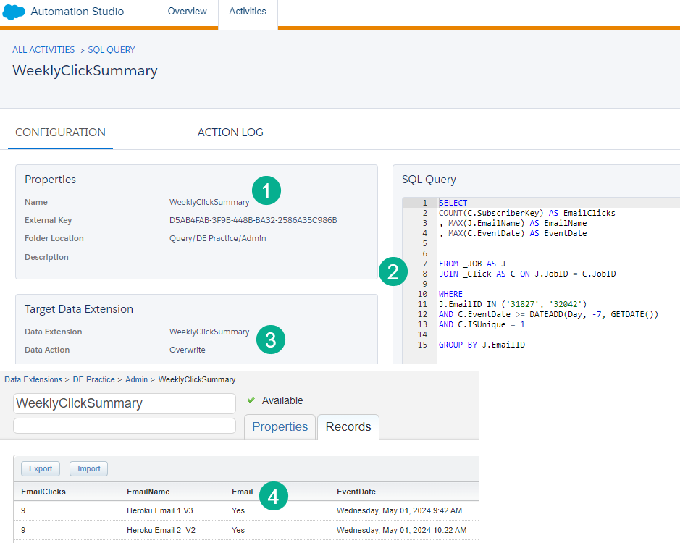Screen dimensions: 680x543
Task: Click the Import button
Action: pos(88,468)
